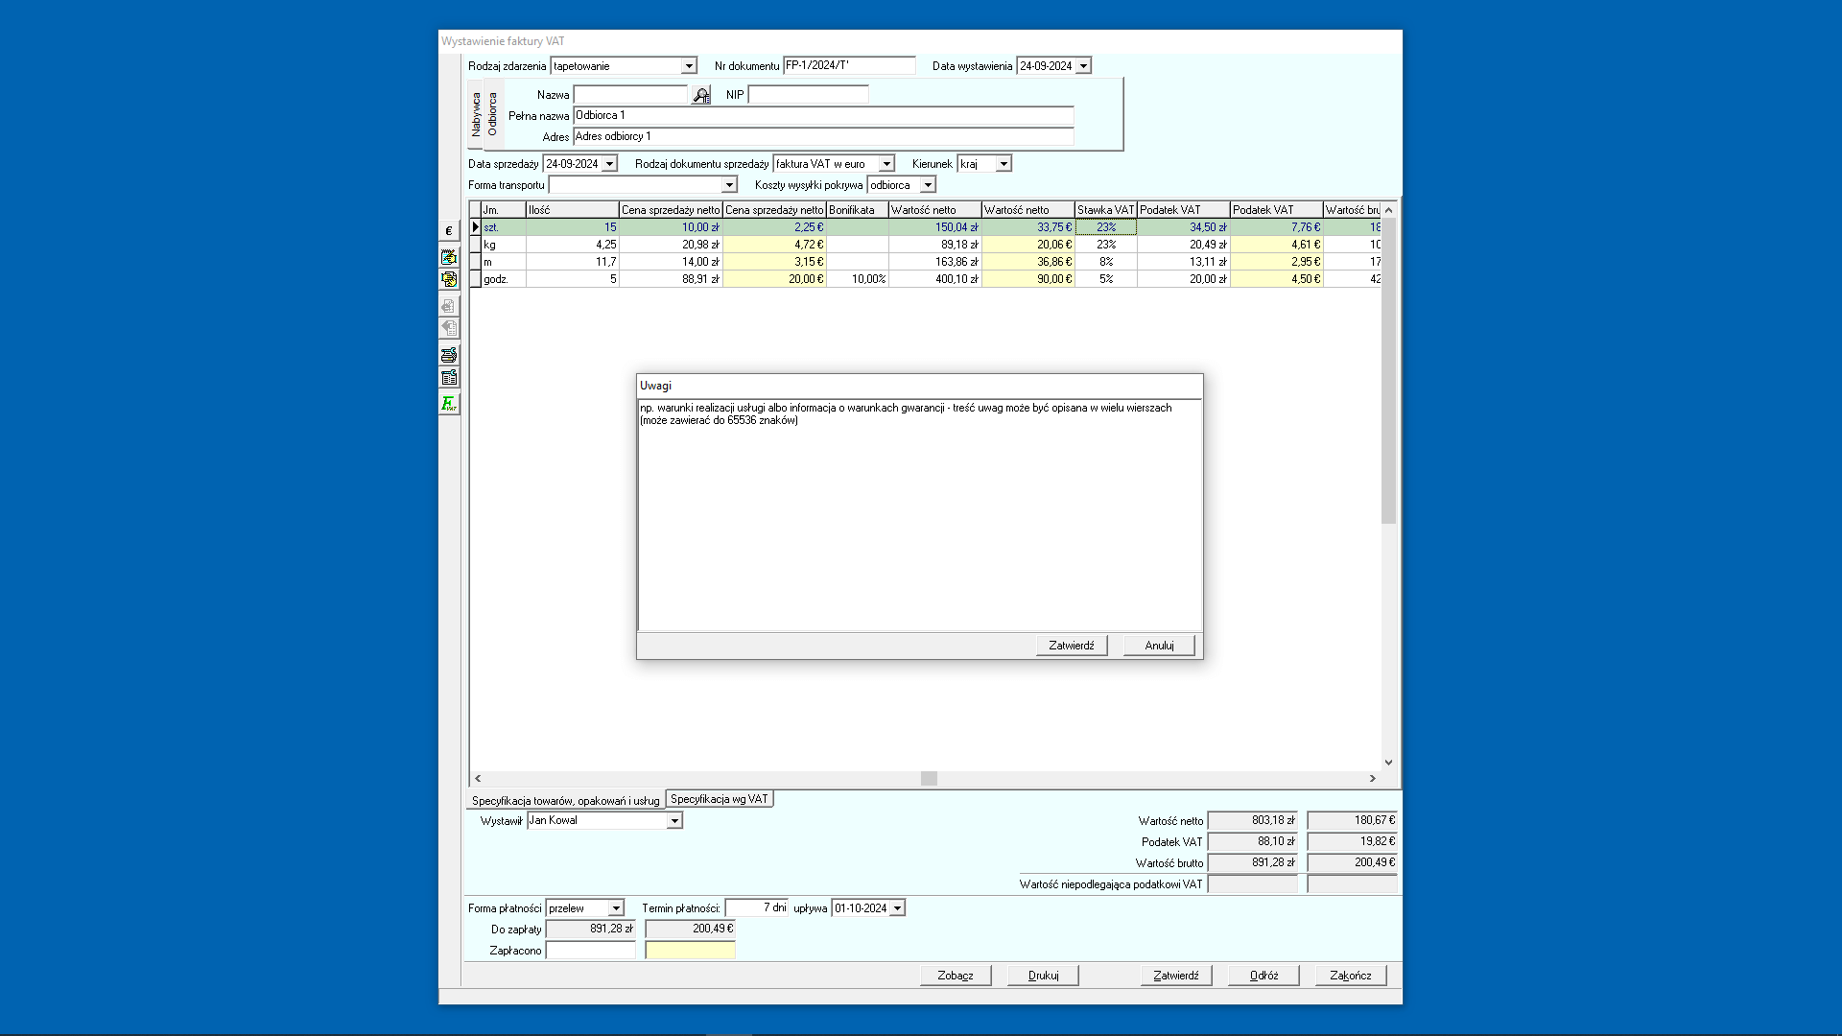Click the Jm. column header
This screenshot has width=1842, height=1036.
coord(503,210)
